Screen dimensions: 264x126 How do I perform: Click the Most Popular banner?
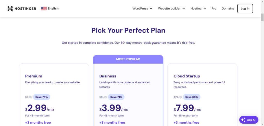tap(128, 59)
